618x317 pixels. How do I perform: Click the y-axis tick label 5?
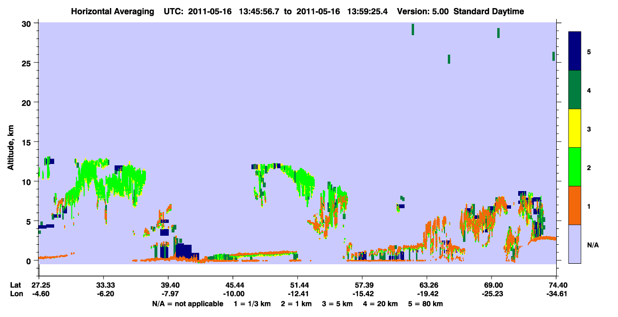(x=29, y=221)
